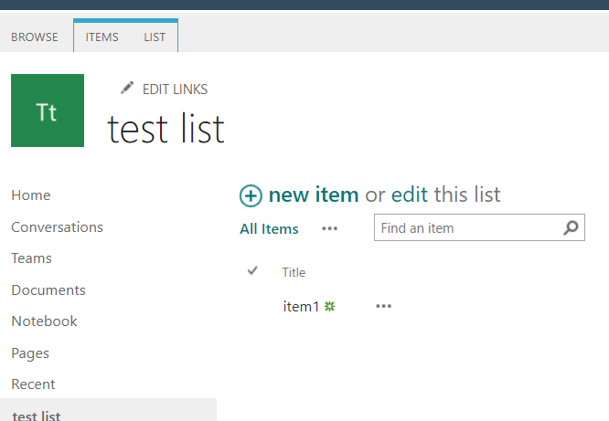Toggle the select-all checkmark in header

(253, 271)
